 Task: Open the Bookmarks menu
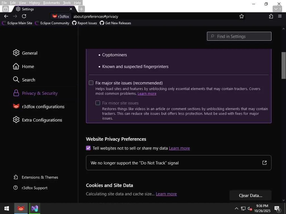point(51,3)
